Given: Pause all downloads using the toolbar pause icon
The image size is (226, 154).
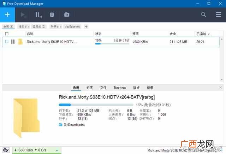Looking at the screenshot, I should click(38, 15).
